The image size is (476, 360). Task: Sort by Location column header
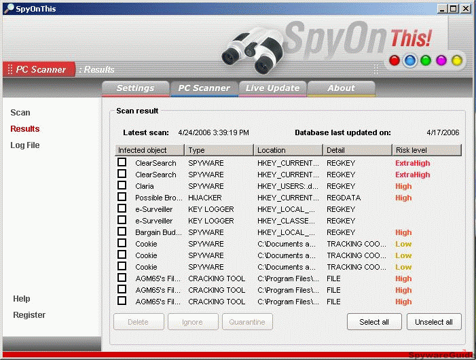(289, 150)
